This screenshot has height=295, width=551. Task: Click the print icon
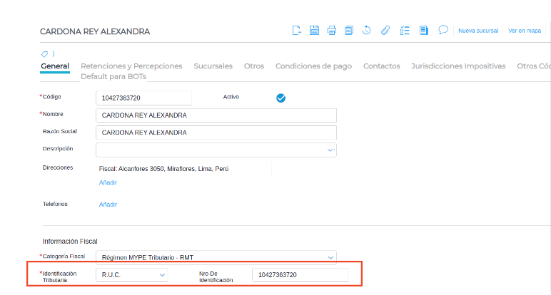click(x=331, y=31)
